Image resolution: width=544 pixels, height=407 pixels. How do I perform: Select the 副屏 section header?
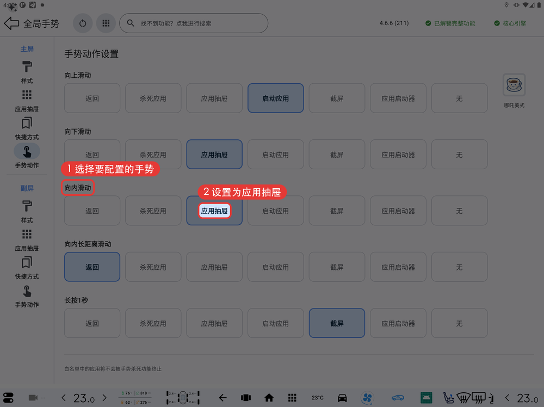tap(27, 188)
